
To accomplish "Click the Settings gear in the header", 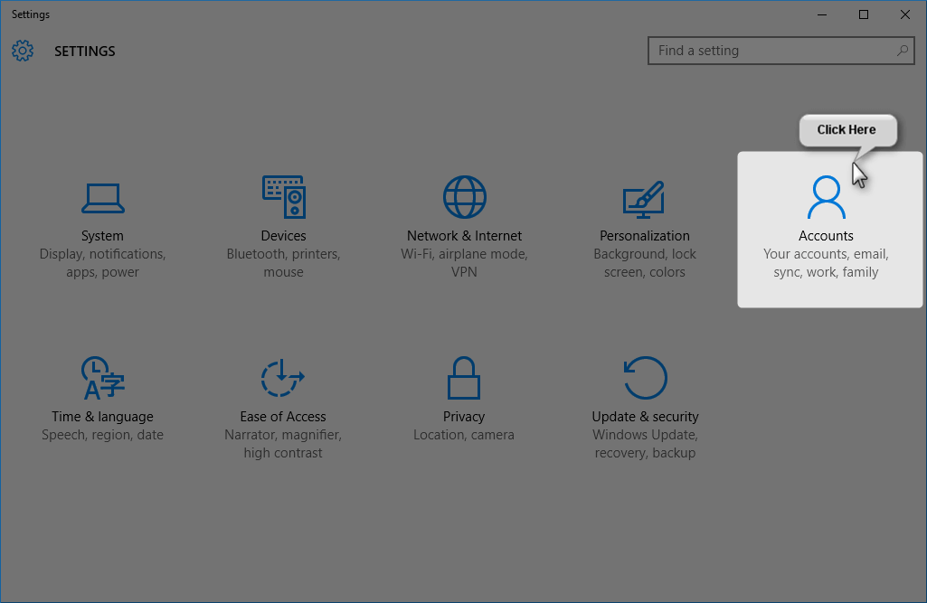I will (23, 51).
